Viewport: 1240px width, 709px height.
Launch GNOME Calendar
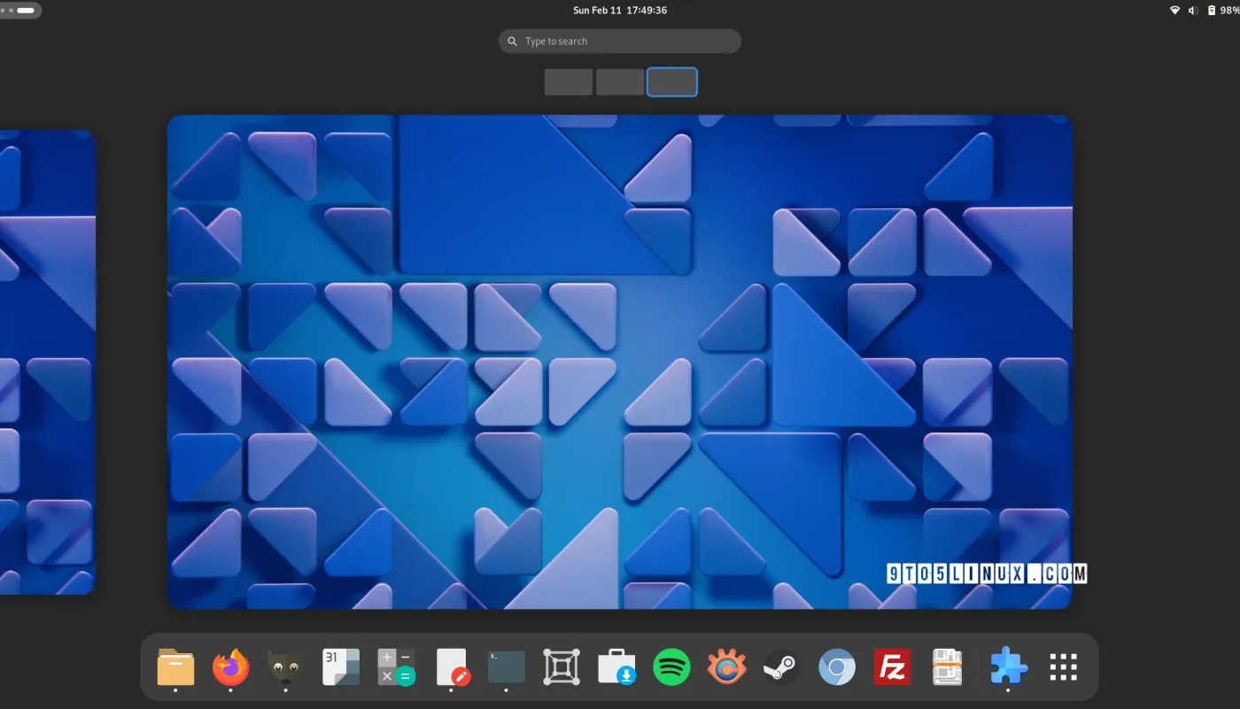(x=340, y=666)
